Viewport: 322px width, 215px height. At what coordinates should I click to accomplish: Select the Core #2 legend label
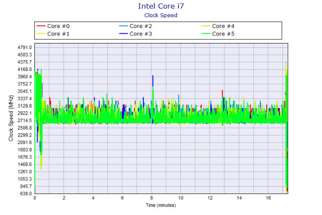pyautogui.click(x=141, y=26)
